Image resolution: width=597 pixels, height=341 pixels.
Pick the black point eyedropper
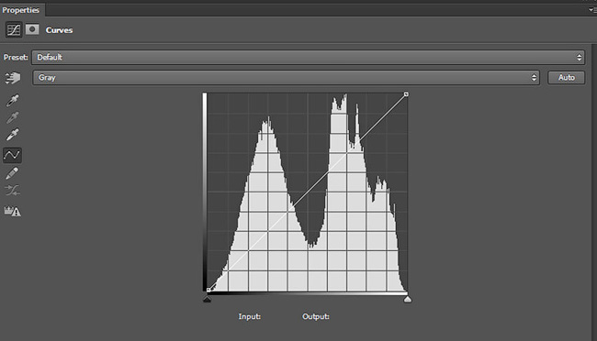pos(13,100)
